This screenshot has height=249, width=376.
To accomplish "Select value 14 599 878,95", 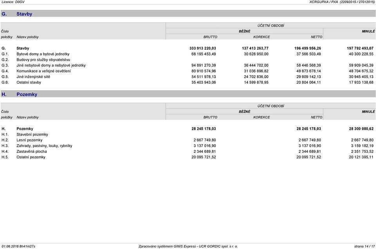I will tap(256, 82).
